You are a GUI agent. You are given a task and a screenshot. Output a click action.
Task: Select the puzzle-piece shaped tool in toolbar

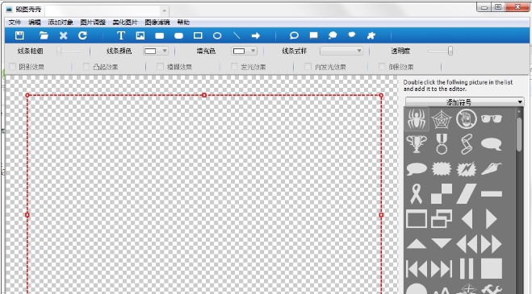click(371, 35)
